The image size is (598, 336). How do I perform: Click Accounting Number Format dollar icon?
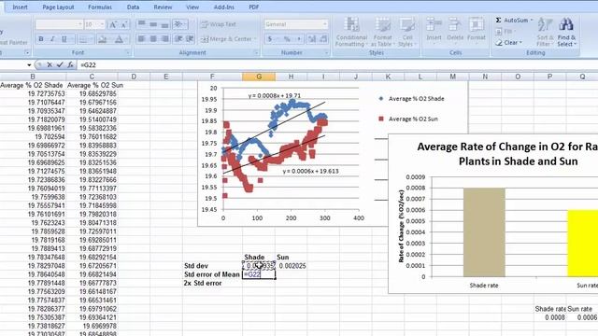pos(270,39)
